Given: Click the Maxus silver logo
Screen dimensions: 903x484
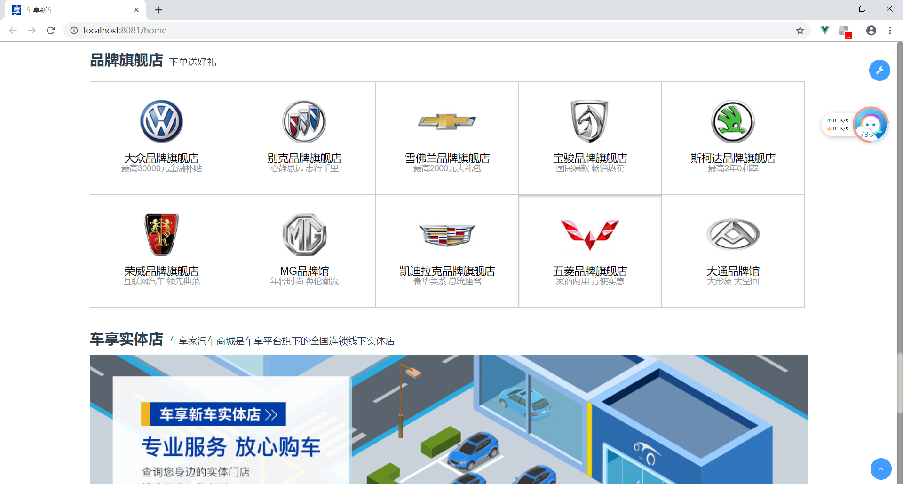Looking at the screenshot, I should pyautogui.click(x=733, y=234).
